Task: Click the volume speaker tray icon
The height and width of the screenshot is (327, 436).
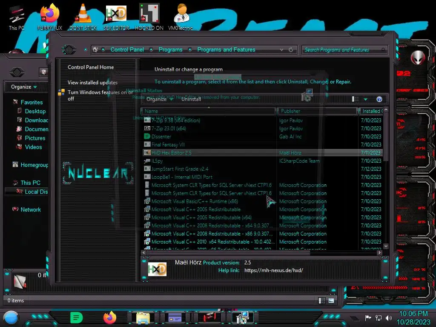Action: click(x=389, y=318)
